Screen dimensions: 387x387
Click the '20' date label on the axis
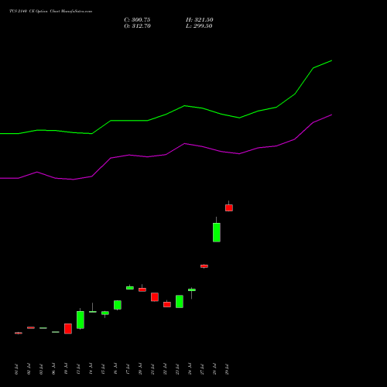pos(140,369)
